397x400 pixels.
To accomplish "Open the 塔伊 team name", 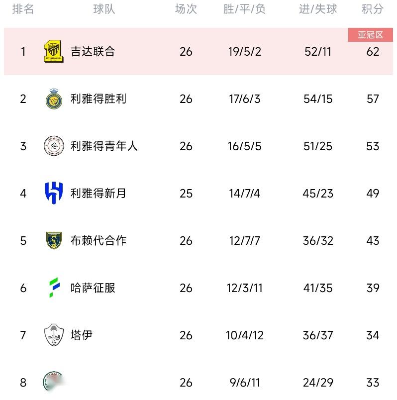I will 82,335.
